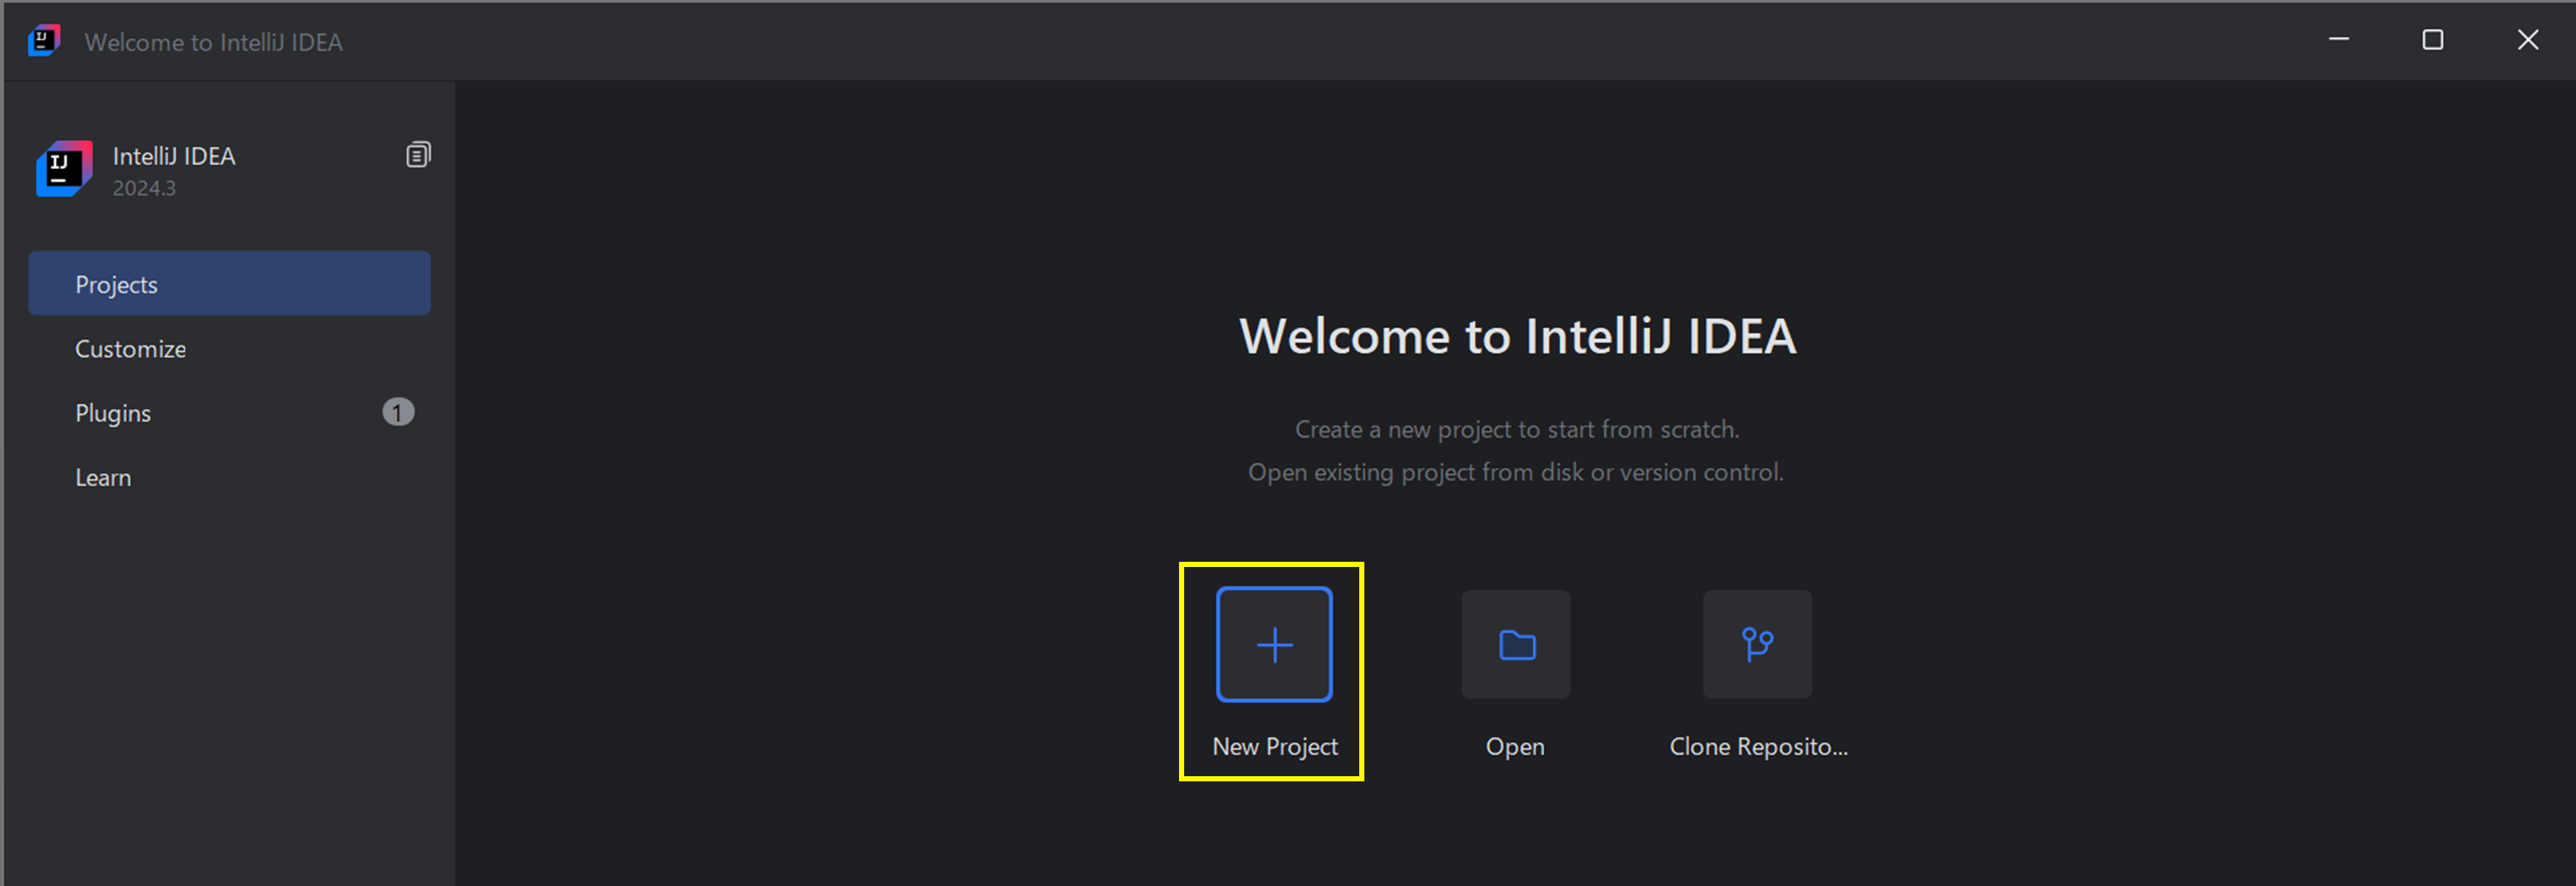Viewport: 2576px width, 886px height.
Task: Click the IntelliJ IDEA logo in the sidebar
Action: tap(64, 169)
